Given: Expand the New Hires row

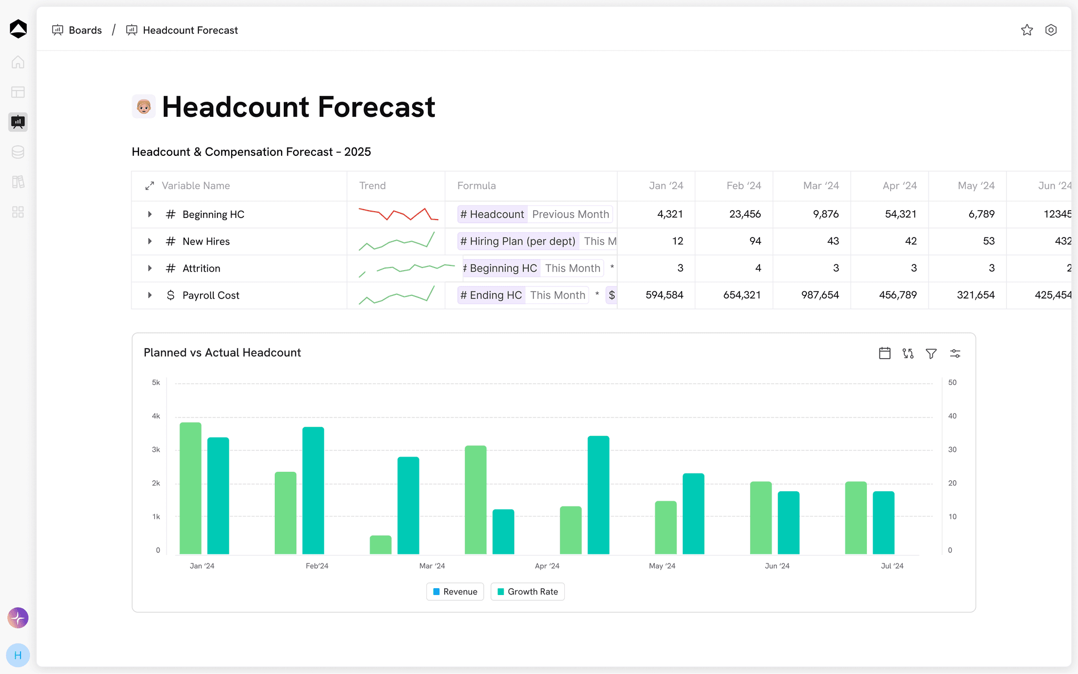Looking at the screenshot, I should tap(149, 241).
